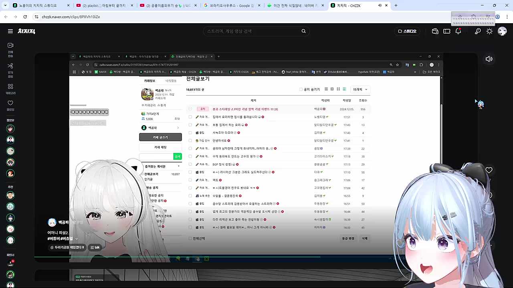Open notice post 붕괴 스타레일 2.7버전 기념
The image size is (513, 288).
pos(245,109)
